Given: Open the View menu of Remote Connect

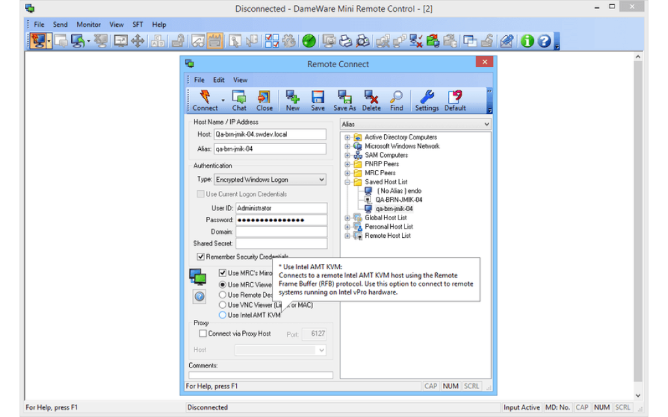Looking at the screenshot, I should coord(240,79).
